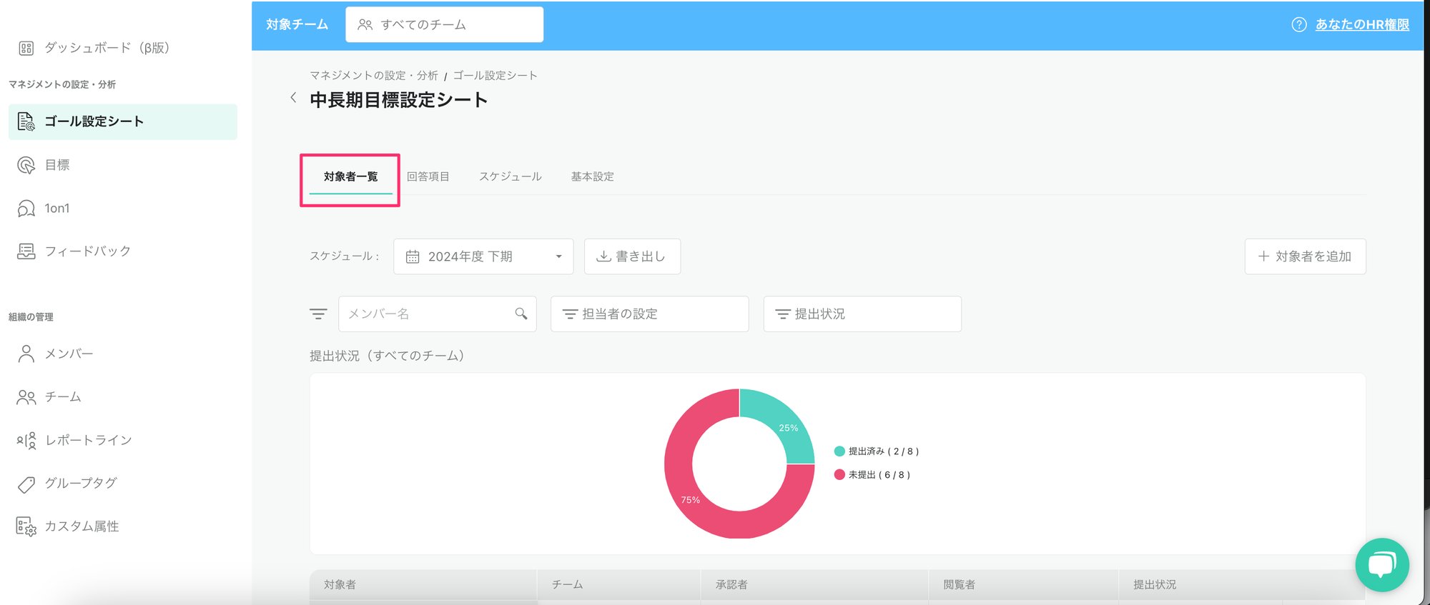Viewport: 1430px width, 605px height.
Task: Open レポートライン in sidebar
Action: [88, 441]
